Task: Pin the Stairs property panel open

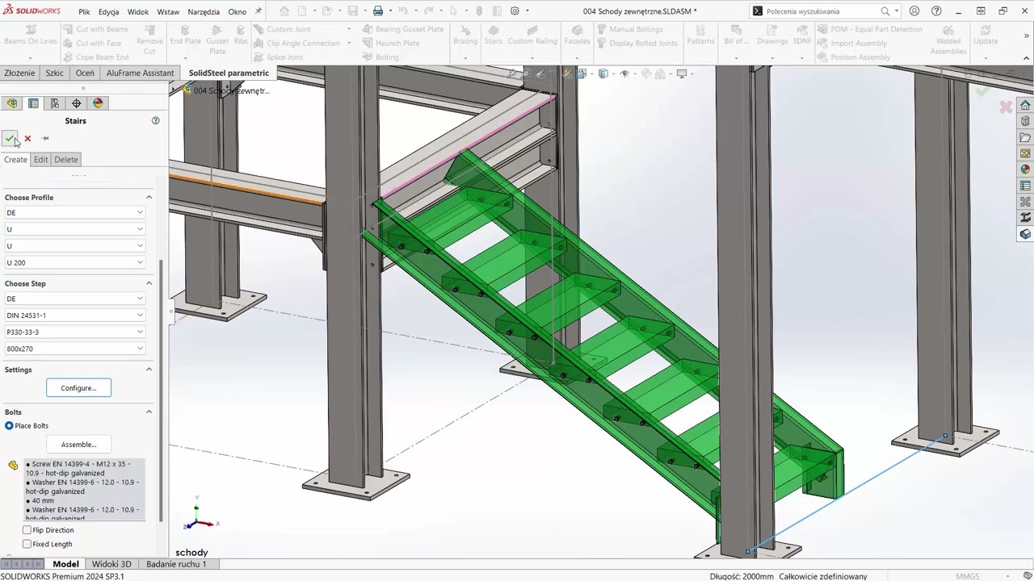Action: (x=45, y=138)
